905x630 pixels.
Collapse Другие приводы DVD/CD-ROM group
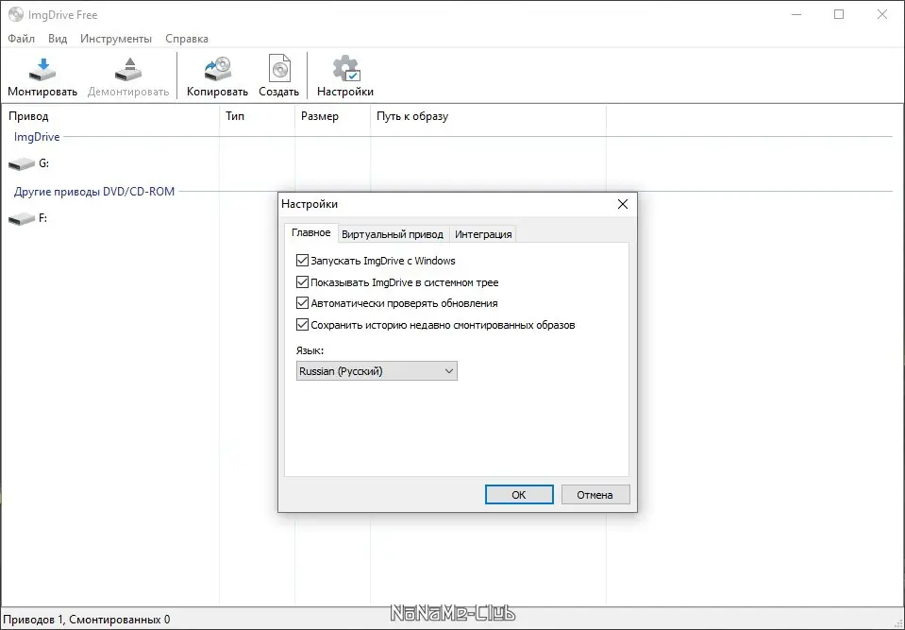coord(94,191)
